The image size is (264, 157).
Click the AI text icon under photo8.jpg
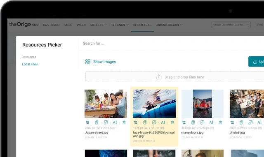click(x=259, y=122)
